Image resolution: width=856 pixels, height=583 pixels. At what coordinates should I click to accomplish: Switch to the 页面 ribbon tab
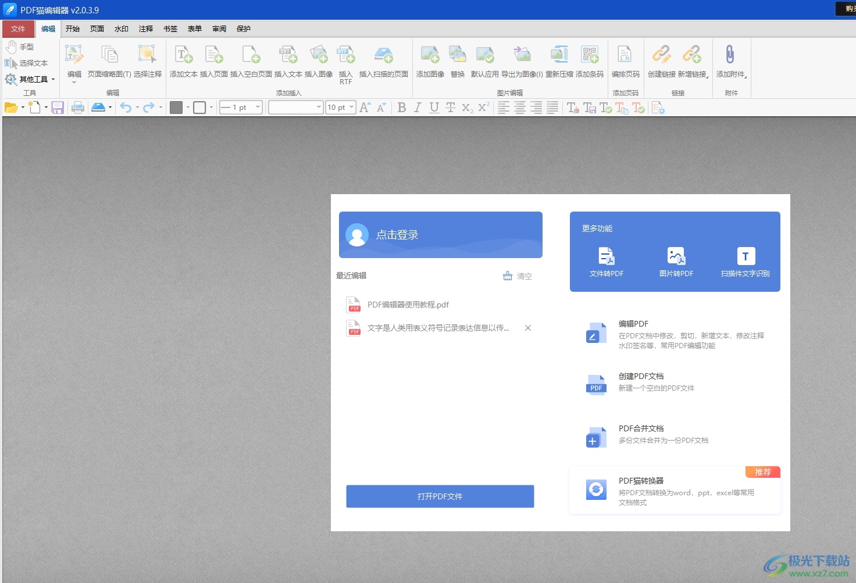[x=97, y=29]
